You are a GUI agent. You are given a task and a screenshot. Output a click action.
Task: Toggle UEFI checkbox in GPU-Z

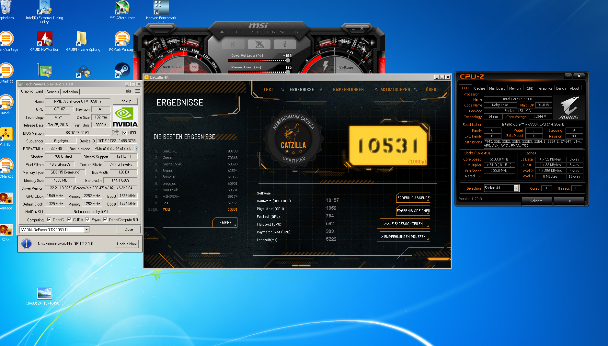(124, 133)
